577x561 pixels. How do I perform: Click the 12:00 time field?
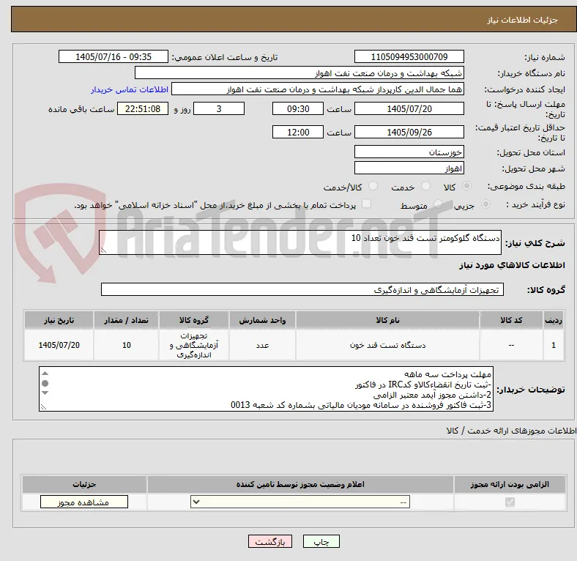pyautogui.click(x=298, y=132)
